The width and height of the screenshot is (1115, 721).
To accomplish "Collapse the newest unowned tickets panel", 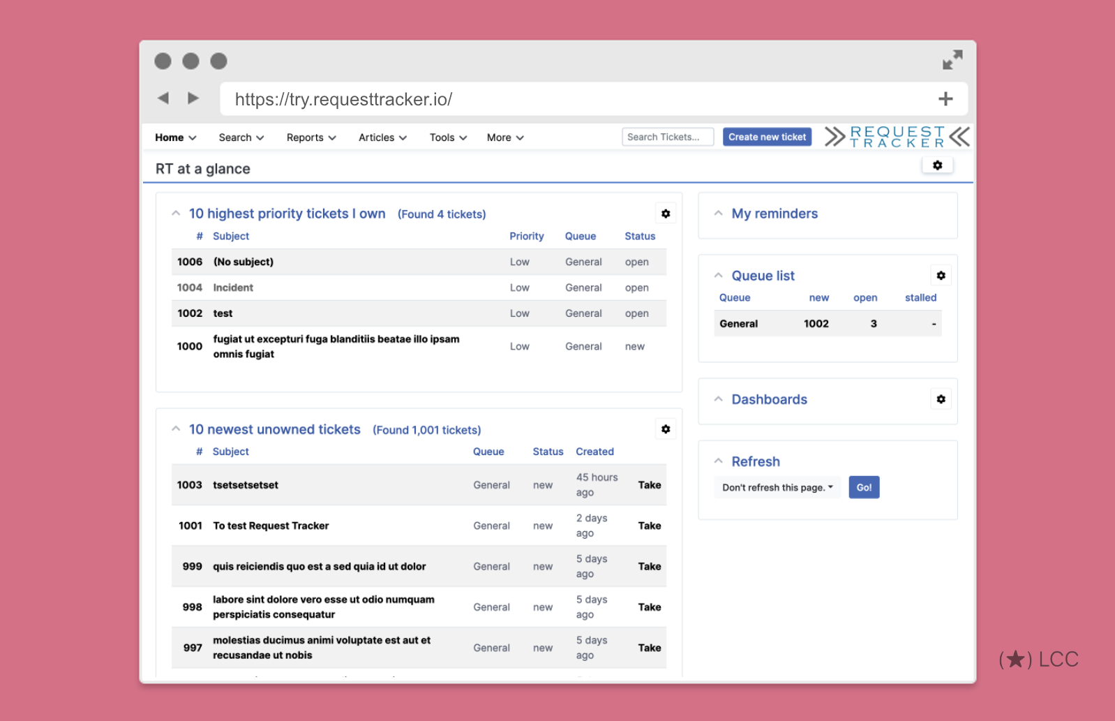I will (176, 429).
